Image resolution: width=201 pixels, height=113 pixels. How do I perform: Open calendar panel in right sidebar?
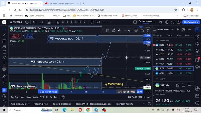[198, 96]
